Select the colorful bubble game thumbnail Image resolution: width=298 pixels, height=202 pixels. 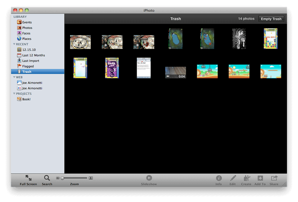pos(271,39)
